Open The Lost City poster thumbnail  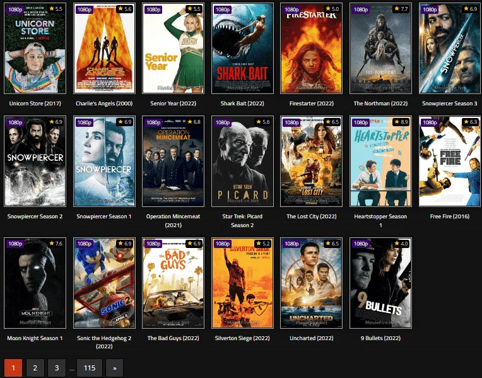tap(312, 161)
